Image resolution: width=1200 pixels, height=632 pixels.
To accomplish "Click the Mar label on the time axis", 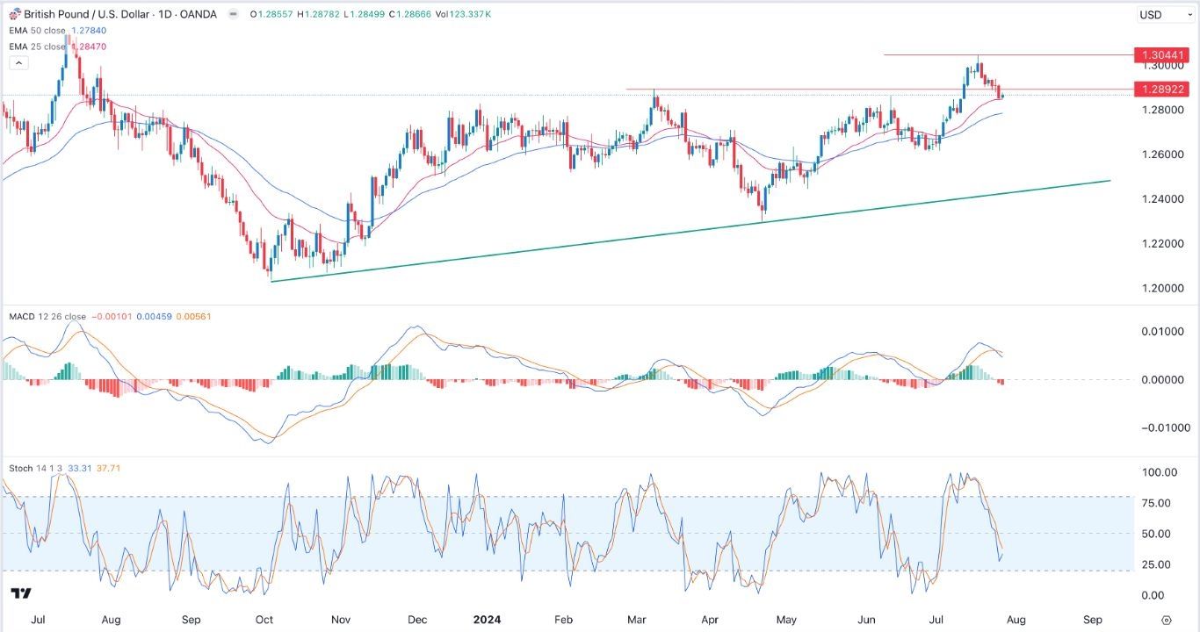I will coord(637,619).
